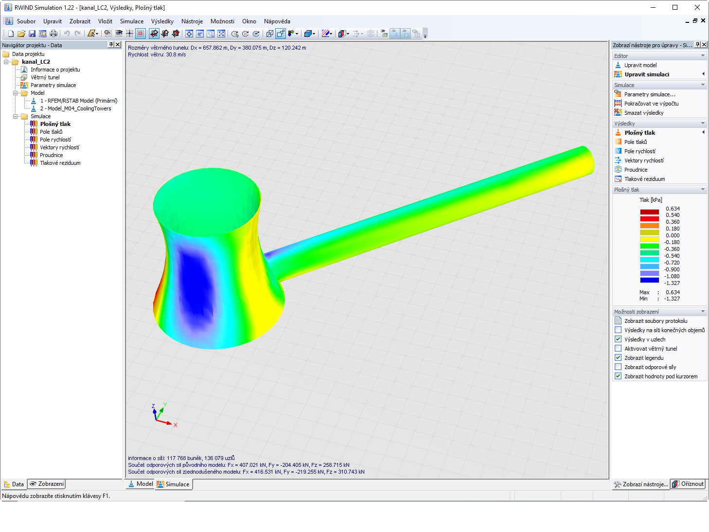Click the Undo toolbar arrow

(x=67, y=34)
